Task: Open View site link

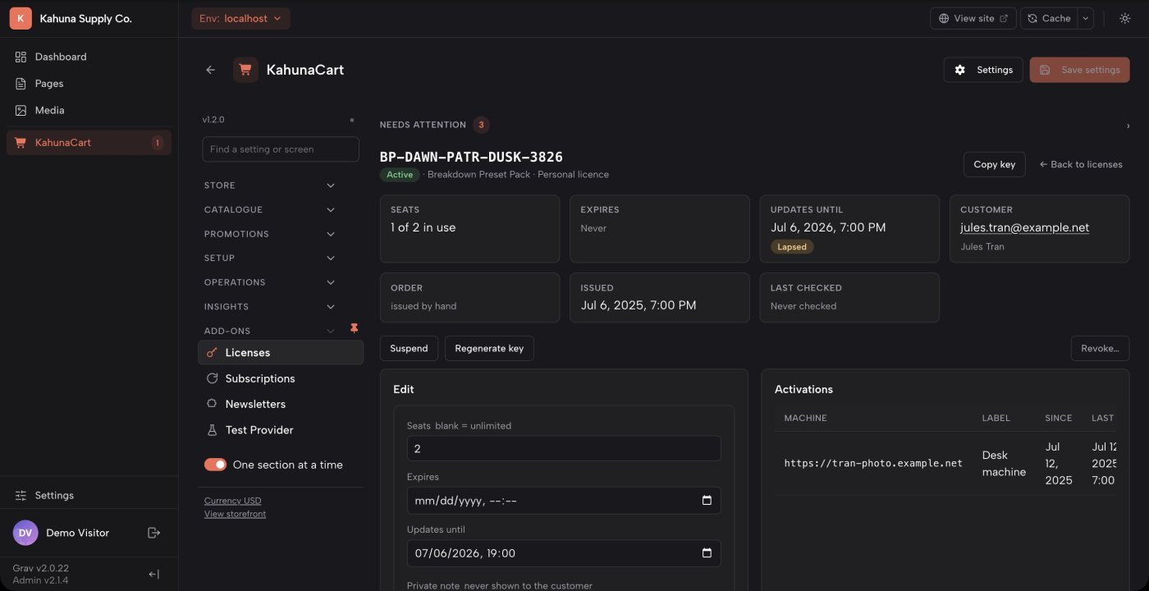Action: [x=973, y=18]
